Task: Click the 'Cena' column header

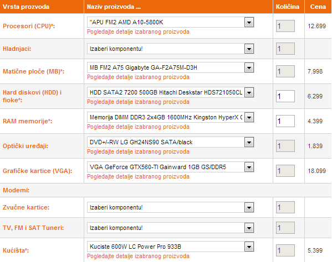Action: 318,7
